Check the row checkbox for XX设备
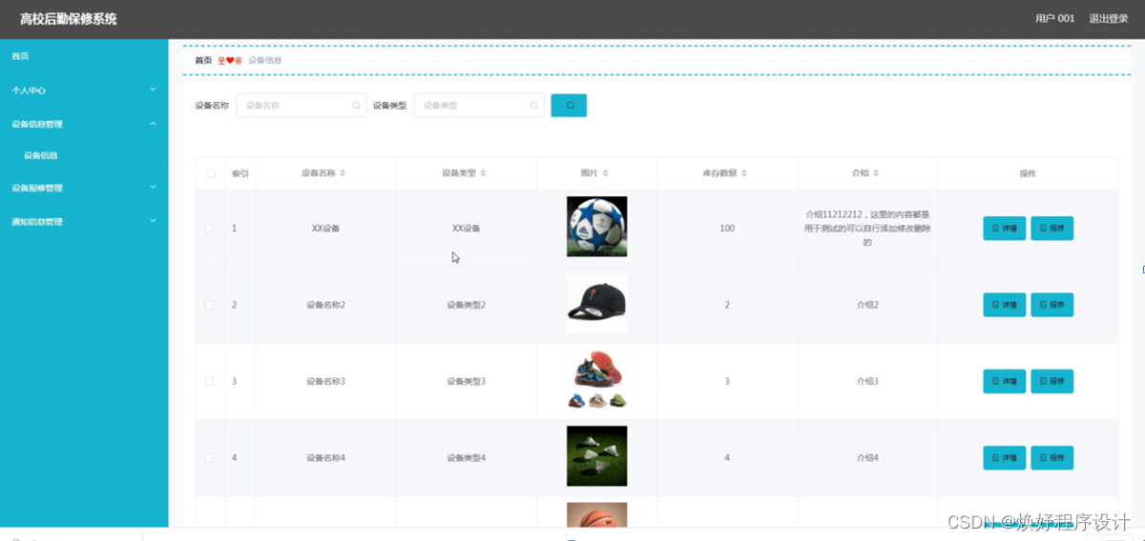The image size is (1145, 541). 210,229
